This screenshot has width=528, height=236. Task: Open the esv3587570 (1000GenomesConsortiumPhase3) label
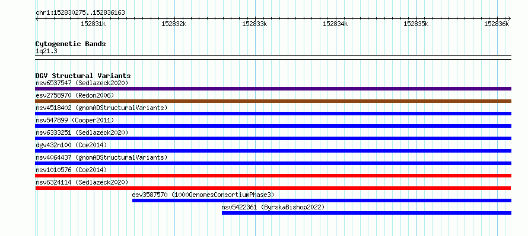[203, 195]
